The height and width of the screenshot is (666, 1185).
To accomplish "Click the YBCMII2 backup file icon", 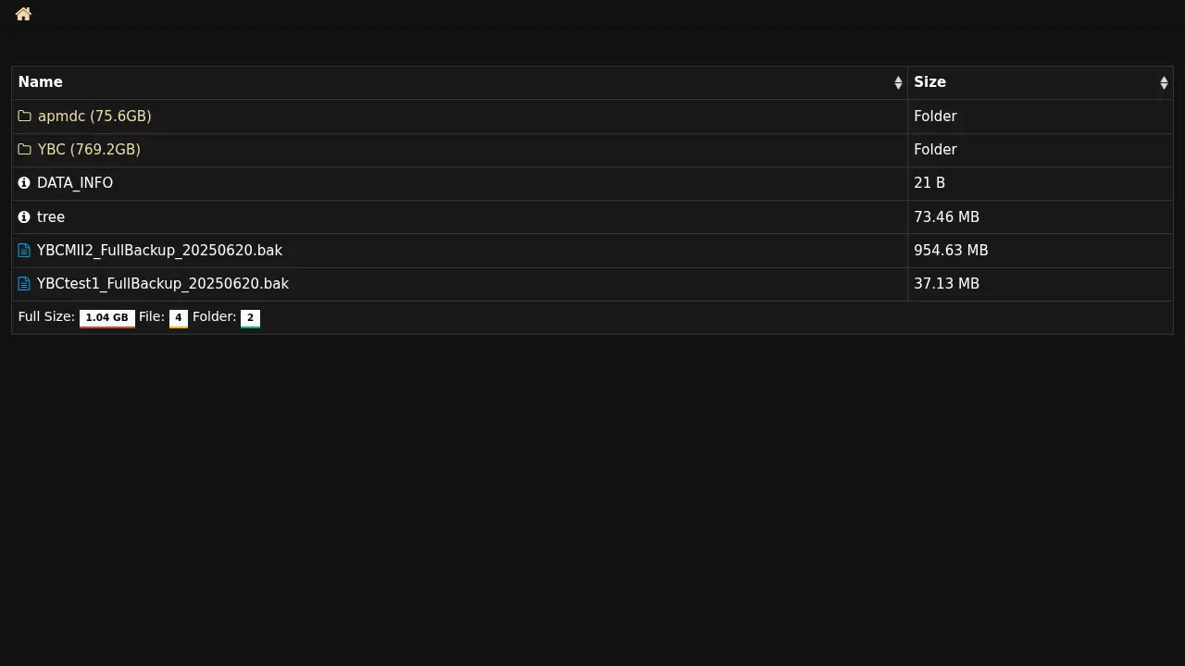I will pos(25,251).
